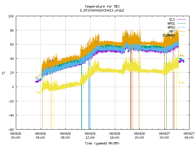This screenshot has height=146, width=195.
Task: Click the purple ELS legend line sample
Action: (181, 19)
